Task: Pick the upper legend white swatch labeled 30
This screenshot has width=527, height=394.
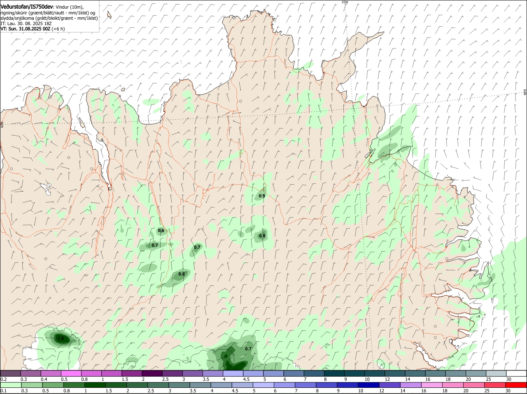Action: [517, 373]
